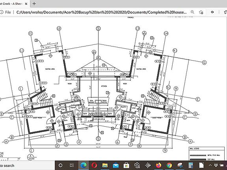The height and width of the screenshot is (170, 227).
Task: Click the taskbar search box
Action: [x=27, y=165]
